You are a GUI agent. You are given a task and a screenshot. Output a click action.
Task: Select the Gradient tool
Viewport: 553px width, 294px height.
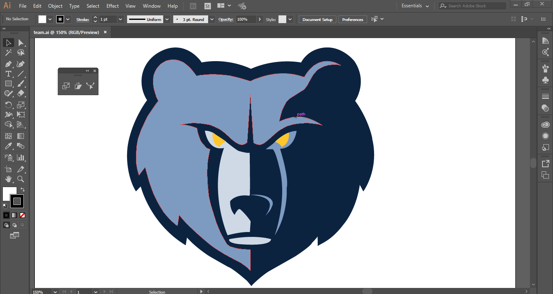(x=21, y=136)
